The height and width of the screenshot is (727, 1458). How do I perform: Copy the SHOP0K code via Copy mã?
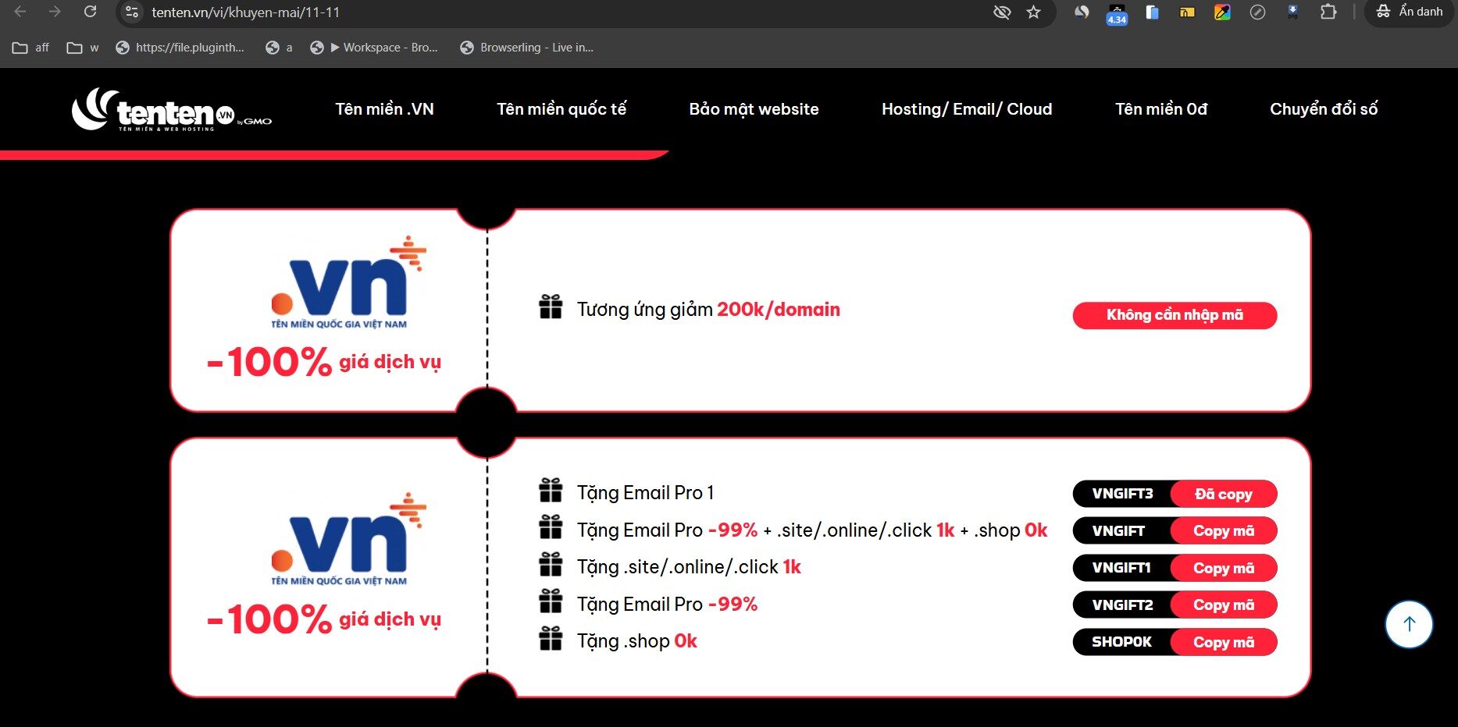click(1224, 642)
